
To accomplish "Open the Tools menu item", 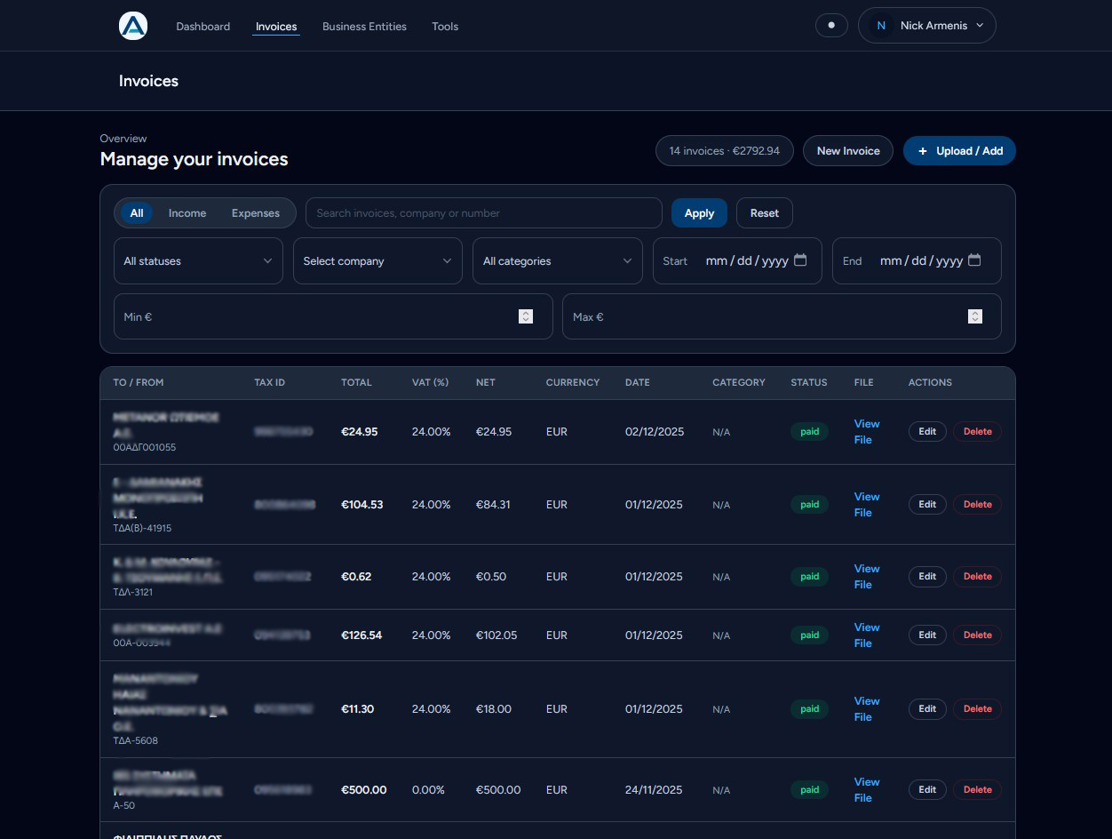I will tap(445, 27).
